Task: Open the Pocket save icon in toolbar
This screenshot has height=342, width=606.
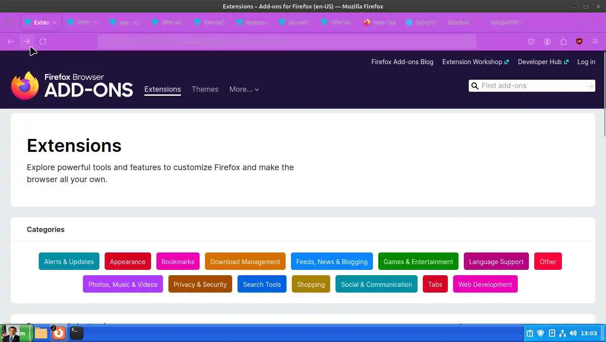Action: point(531,41)
